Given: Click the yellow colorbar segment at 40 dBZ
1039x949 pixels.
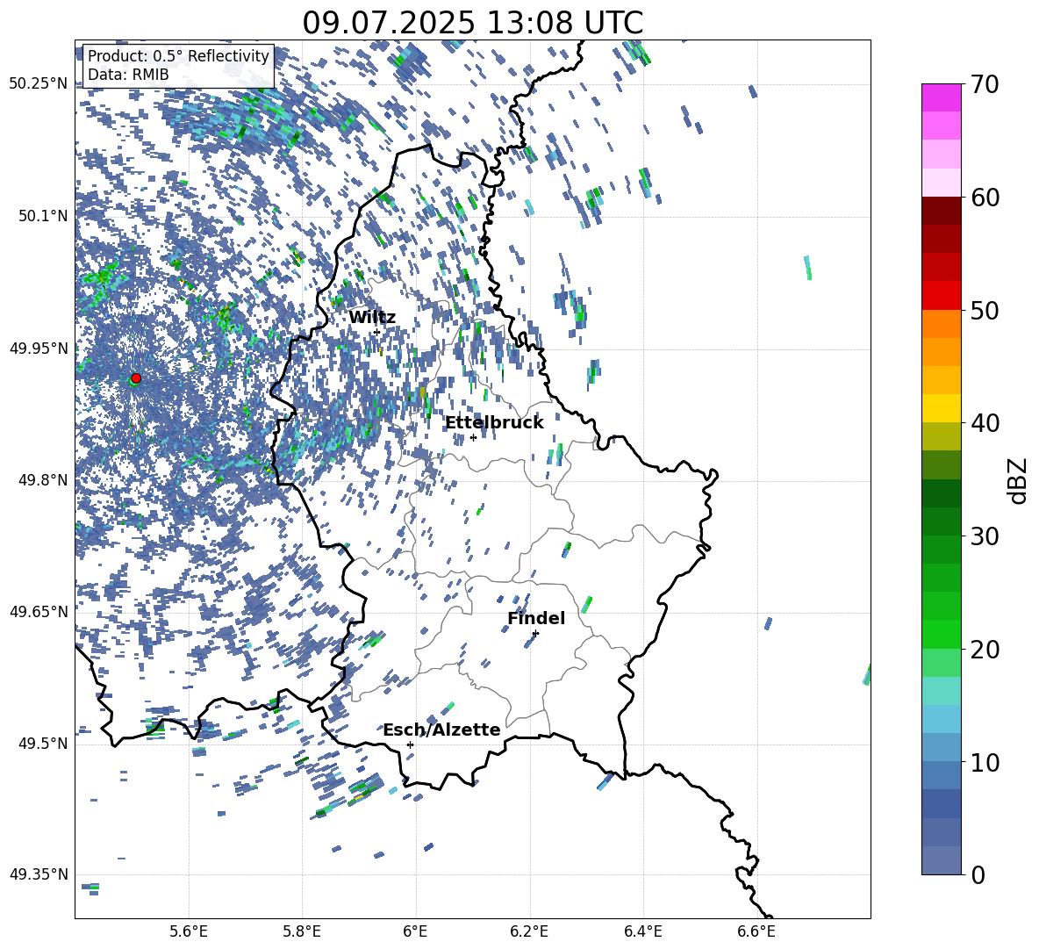Looking at the screenshot, I should pyautogui.click(x=941, y=408).
